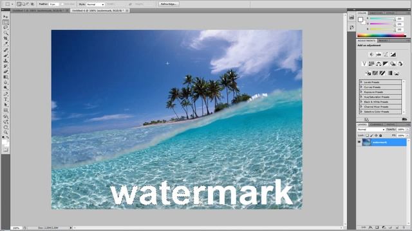This screenshot has width=412, height=231.
Task: Enable Intersect with selection mode
Action: 32,4
